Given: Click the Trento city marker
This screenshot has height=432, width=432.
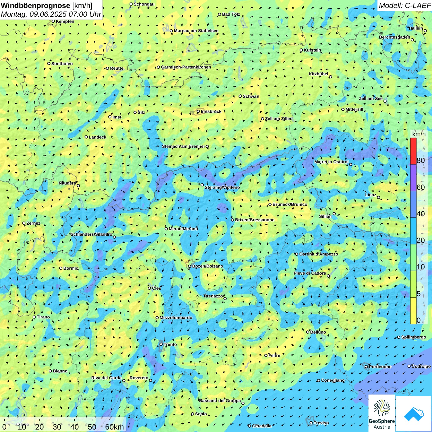Looking at the screenshot, I should tap(161, 344).
